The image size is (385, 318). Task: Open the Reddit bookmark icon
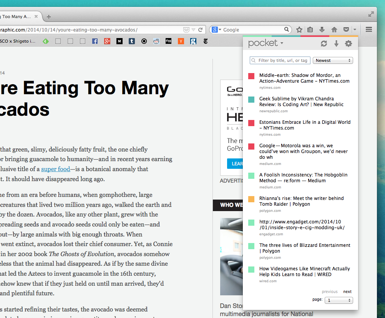click(156, 41)
